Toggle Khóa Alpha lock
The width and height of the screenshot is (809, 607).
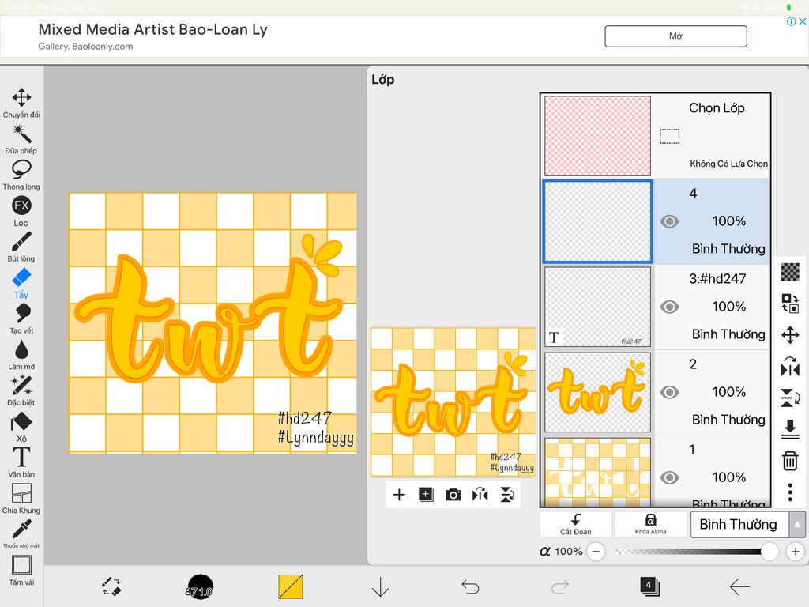tap(651, 524)
